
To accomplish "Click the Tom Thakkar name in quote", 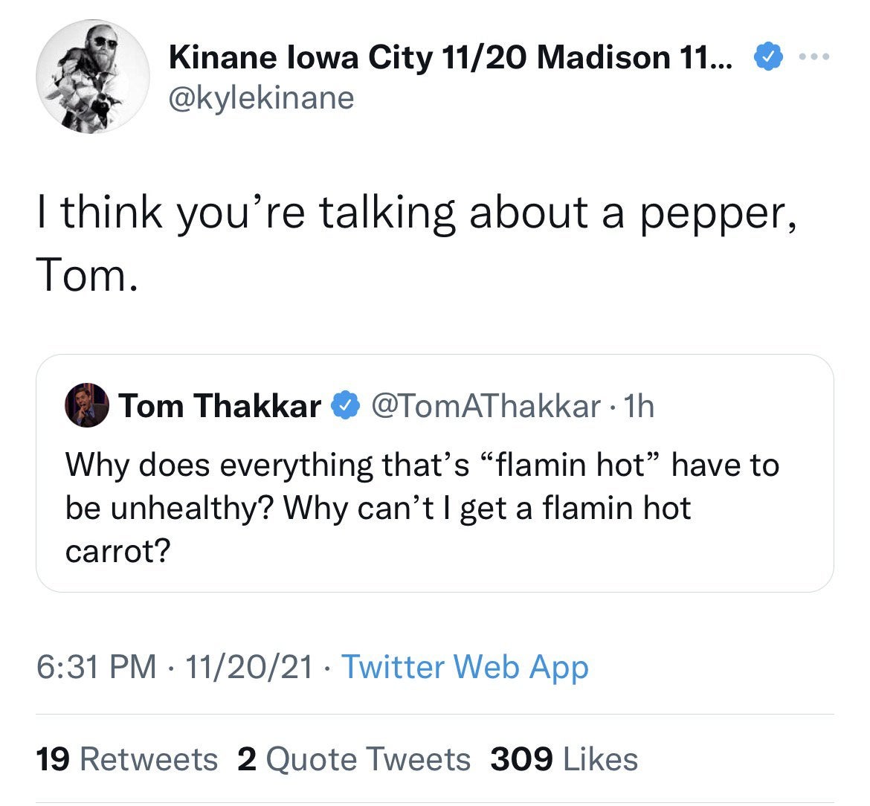I will click(220, 406).
